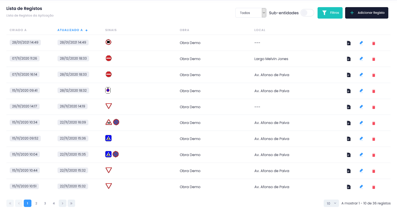The image size is (397, 209).
Task: Sort by the Atualizado A column
Action: coord(72,30)
